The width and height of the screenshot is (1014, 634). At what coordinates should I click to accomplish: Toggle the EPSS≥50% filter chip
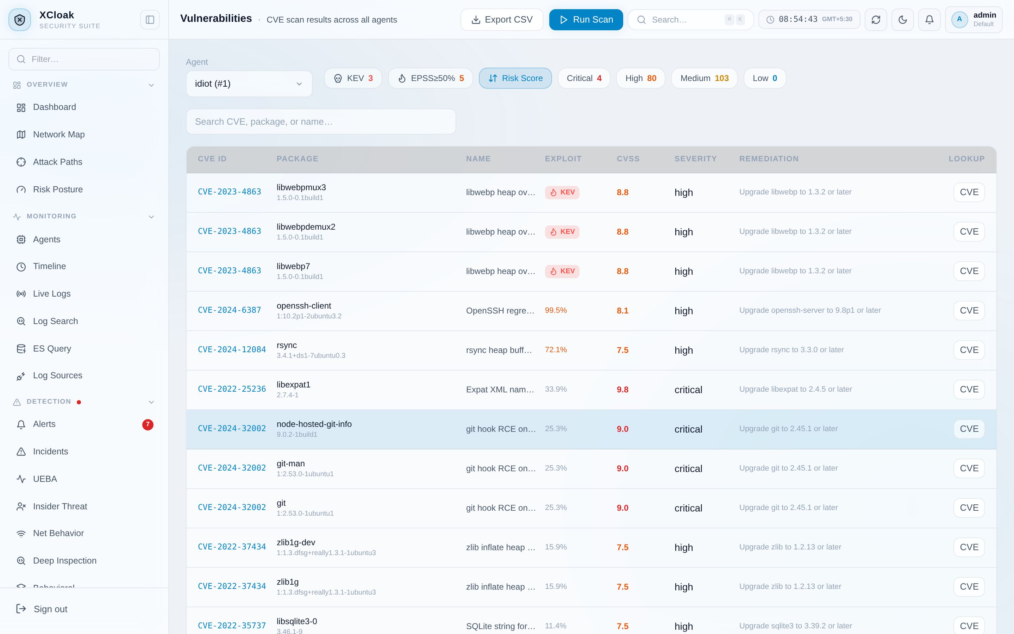pos(431,79)
